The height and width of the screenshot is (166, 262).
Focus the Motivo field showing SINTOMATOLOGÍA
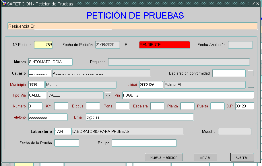tap(50, 62)
